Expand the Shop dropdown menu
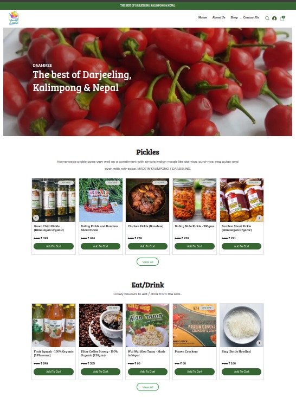The width and height of the screenshot is (296, 397). point(235,17)
